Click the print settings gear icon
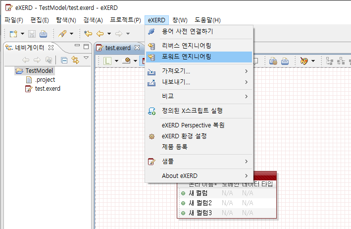351x229 pixels. click(x=273, y=61)
